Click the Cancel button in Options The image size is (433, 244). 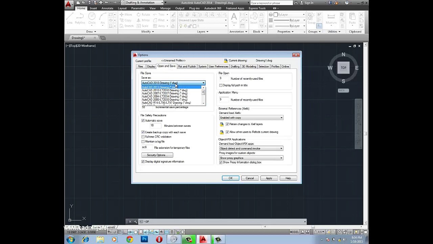tap(250, 178)
